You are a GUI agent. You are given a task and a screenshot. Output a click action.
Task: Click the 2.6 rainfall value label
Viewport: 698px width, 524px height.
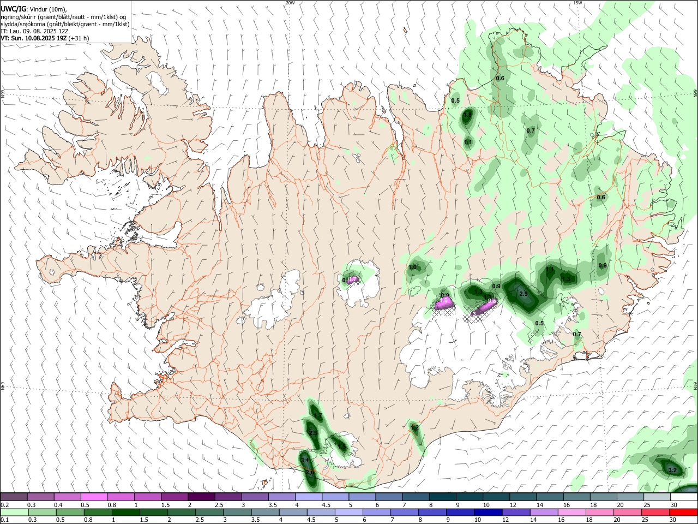pyautogui.click(x=310, y=472)
